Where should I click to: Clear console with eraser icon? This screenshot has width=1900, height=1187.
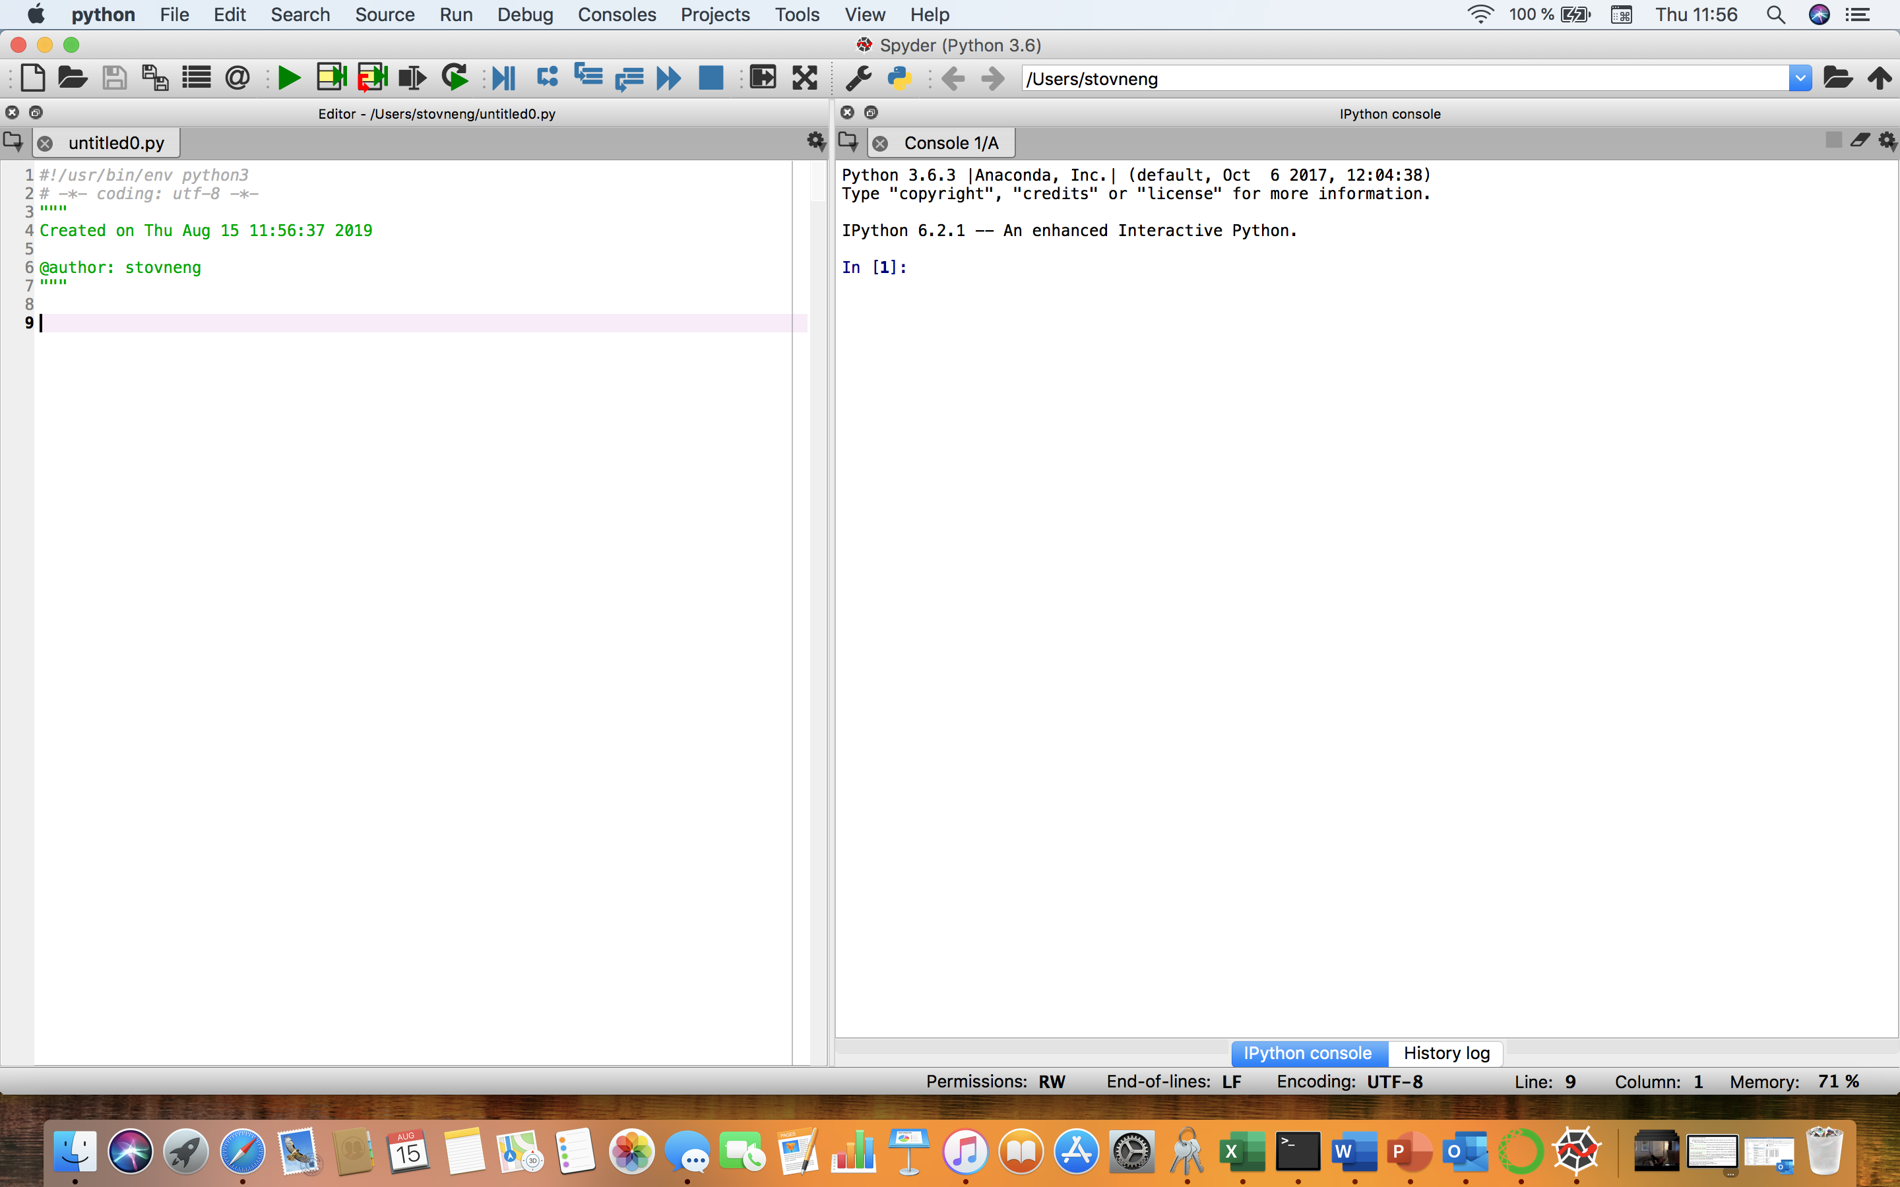point(1860,140)
